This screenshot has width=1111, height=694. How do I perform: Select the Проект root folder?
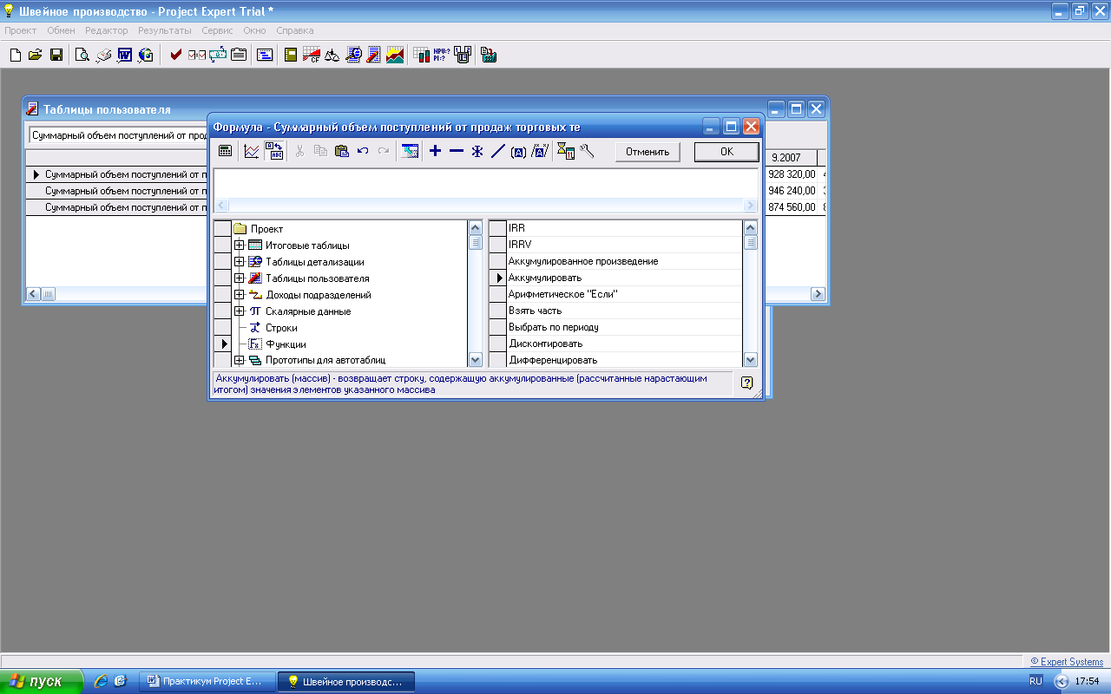[266, 229]
